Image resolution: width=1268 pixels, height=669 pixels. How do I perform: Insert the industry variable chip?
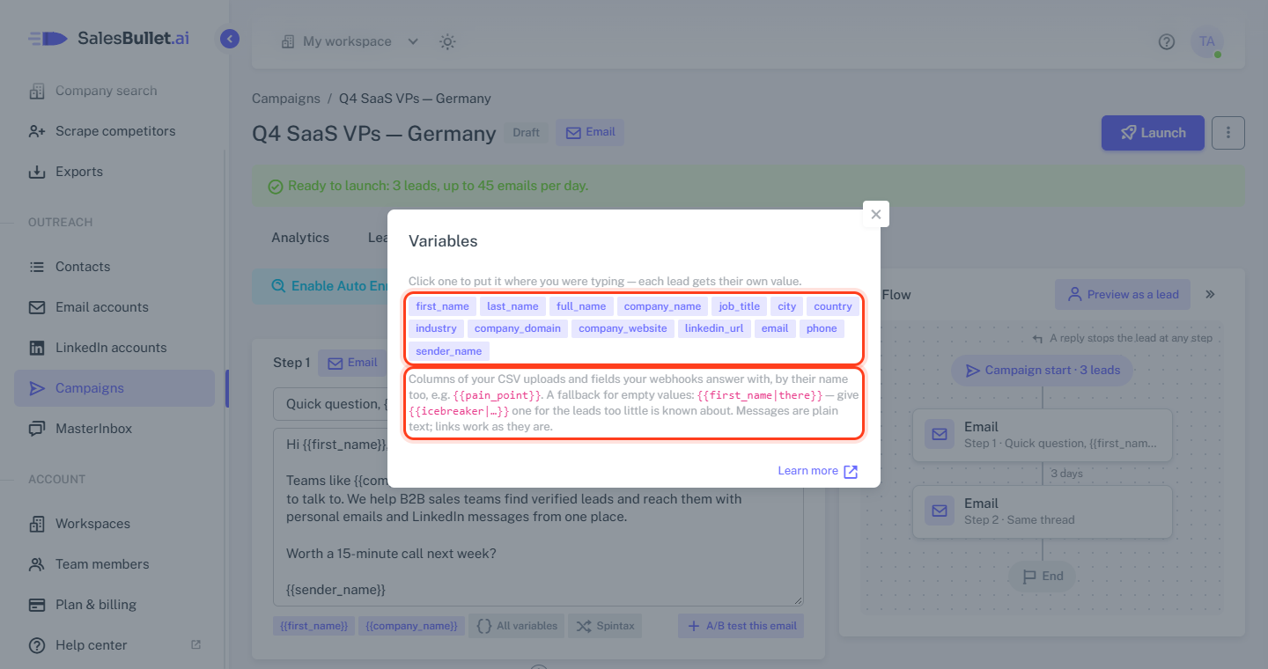pyautogui.click(x=437, y=328)
